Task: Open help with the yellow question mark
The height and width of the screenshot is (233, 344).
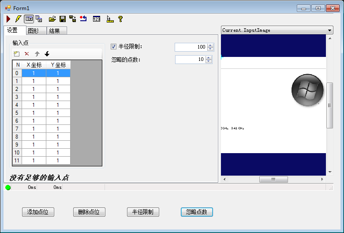Action: click(x=120, y=19)
